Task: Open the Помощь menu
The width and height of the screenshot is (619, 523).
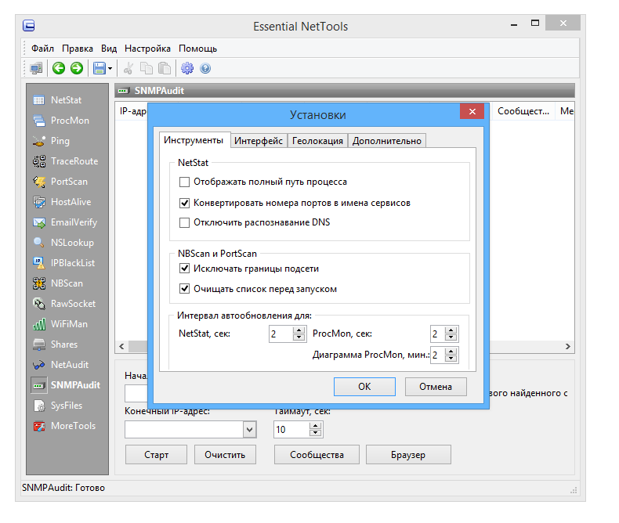Action: click(x=197, y=49)
